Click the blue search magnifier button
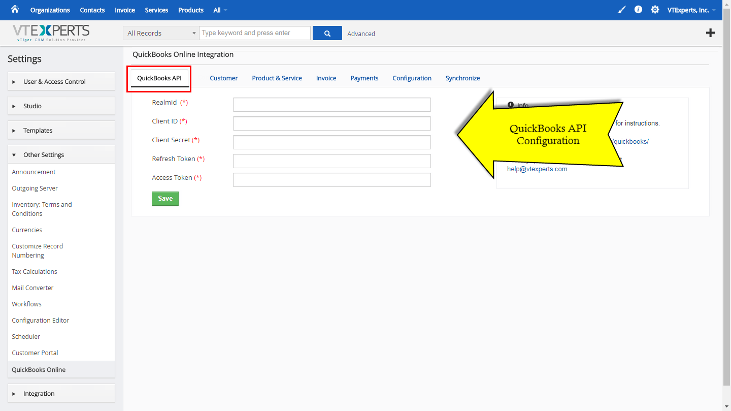This screenshot has width=731, height=411. [x=327, y=33]
